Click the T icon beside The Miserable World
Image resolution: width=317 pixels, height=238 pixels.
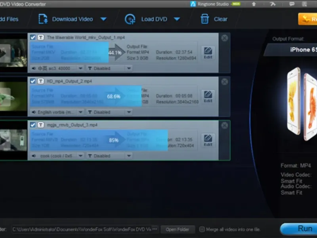point(41,37)
